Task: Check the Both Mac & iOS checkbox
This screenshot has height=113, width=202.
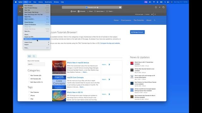Action: [x=29, y=82]
